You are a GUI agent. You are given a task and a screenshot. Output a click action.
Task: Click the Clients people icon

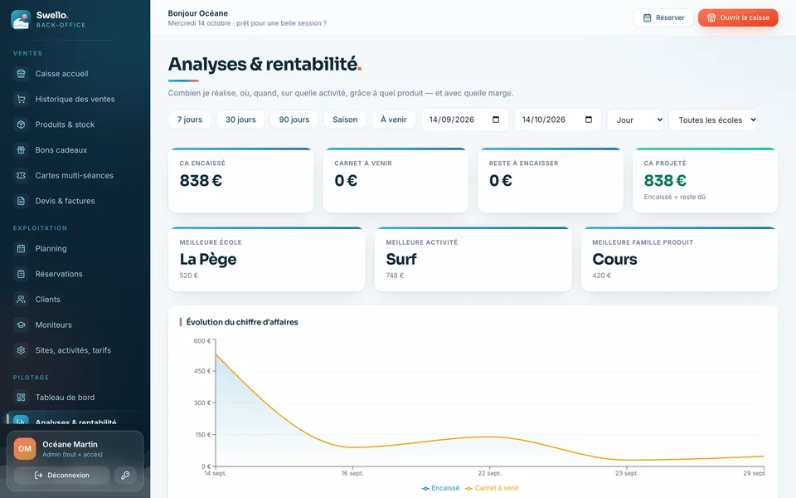click(x=21, y=300)
